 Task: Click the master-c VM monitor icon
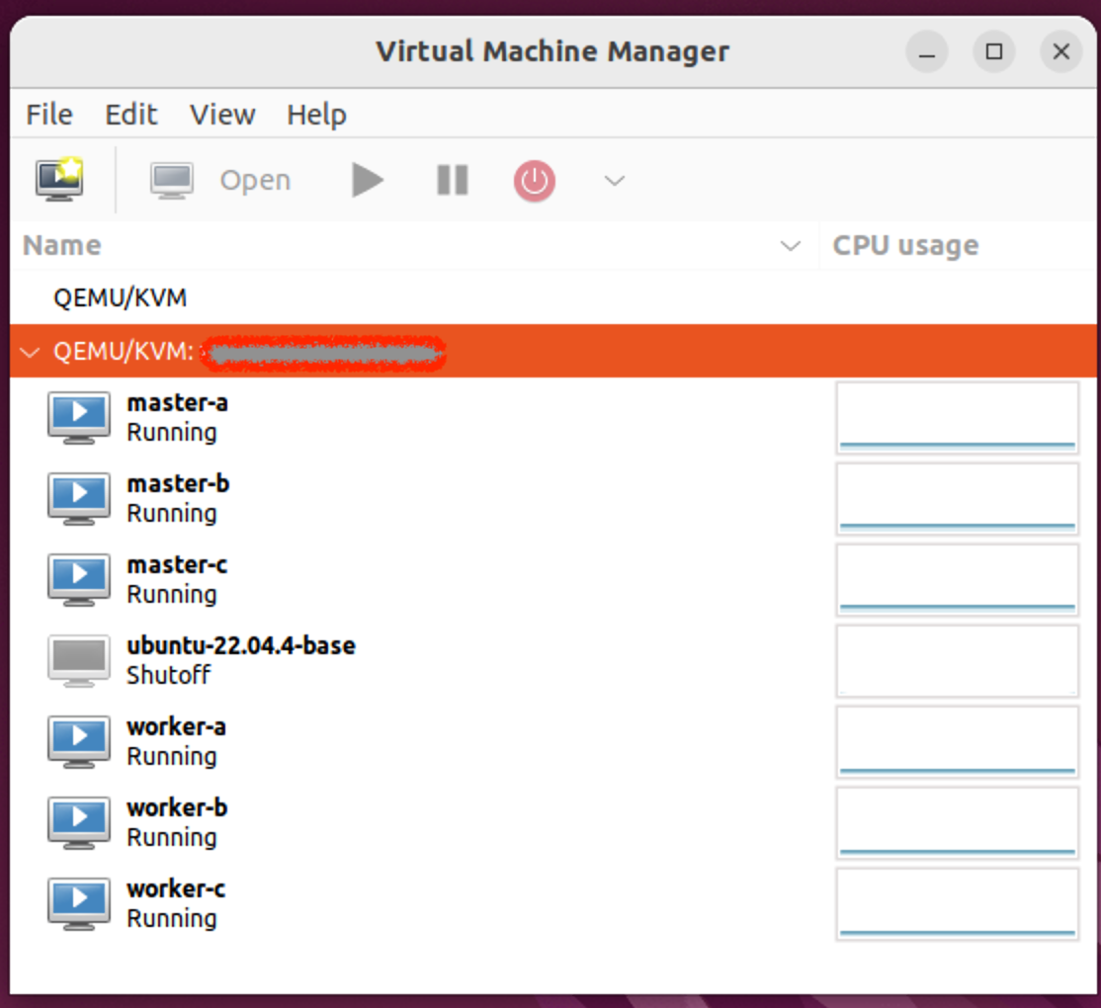click(79, 579)
